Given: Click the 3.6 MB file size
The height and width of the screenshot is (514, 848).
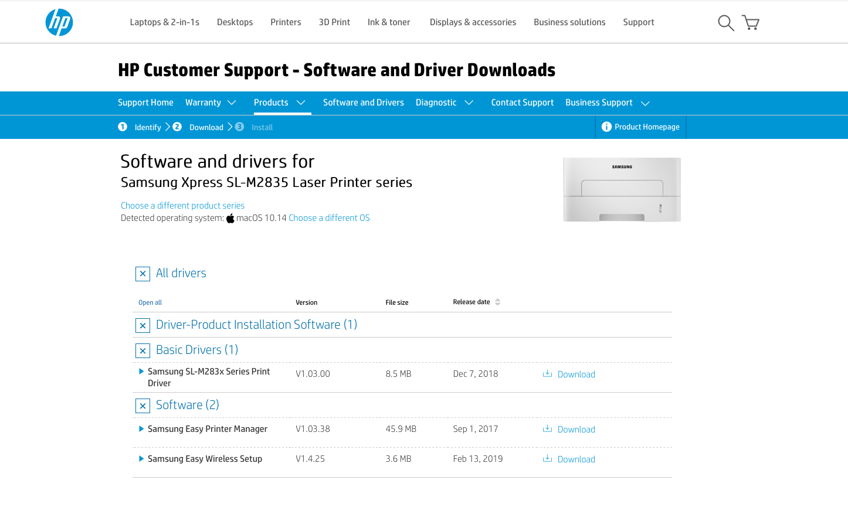Looking at the screenshot, I should [x=399, y=459].
